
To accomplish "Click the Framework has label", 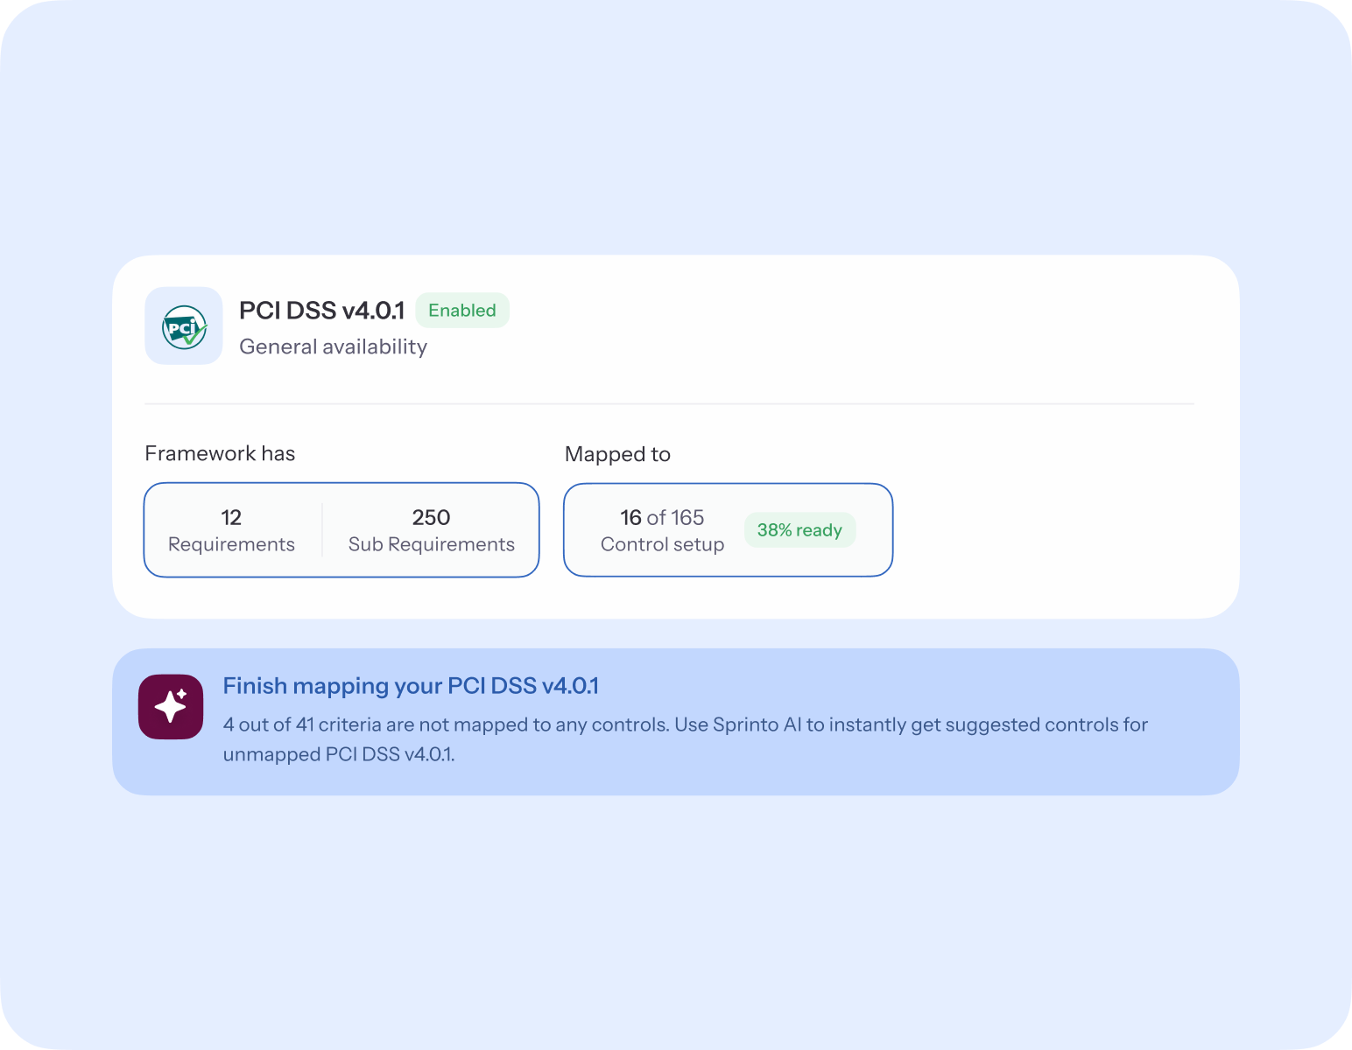I will coord(220,453).
